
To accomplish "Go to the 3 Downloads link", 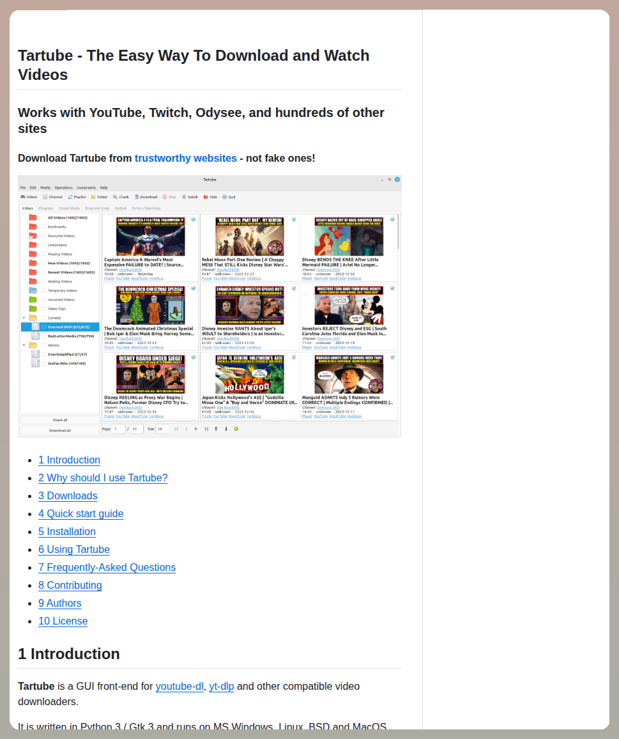I will click(68, 496).
